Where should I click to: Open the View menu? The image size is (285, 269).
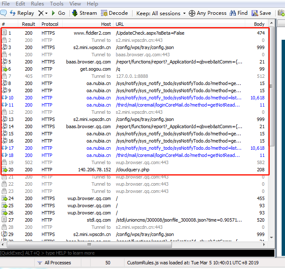[75, 4]
